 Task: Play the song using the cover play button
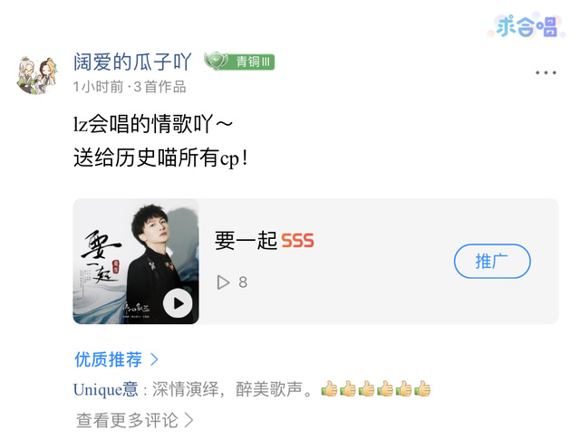[x=178, y=303]
